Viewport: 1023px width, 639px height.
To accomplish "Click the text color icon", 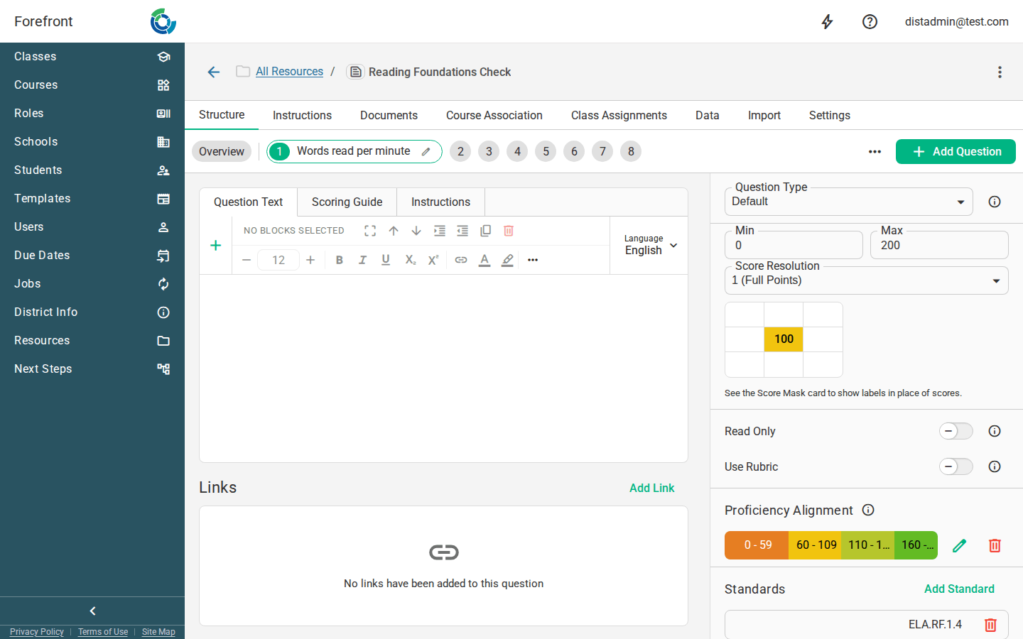I will pyautogui.click(x=485, y=260).
